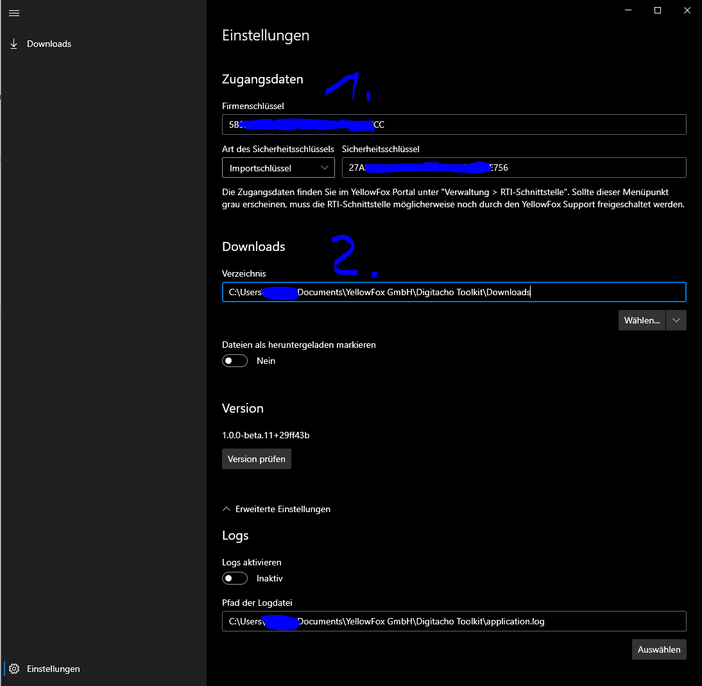Screen dimensions: 702x686
Task: Open the dropdown arrow beside Wählen...
Action: (x=676, y=320)
